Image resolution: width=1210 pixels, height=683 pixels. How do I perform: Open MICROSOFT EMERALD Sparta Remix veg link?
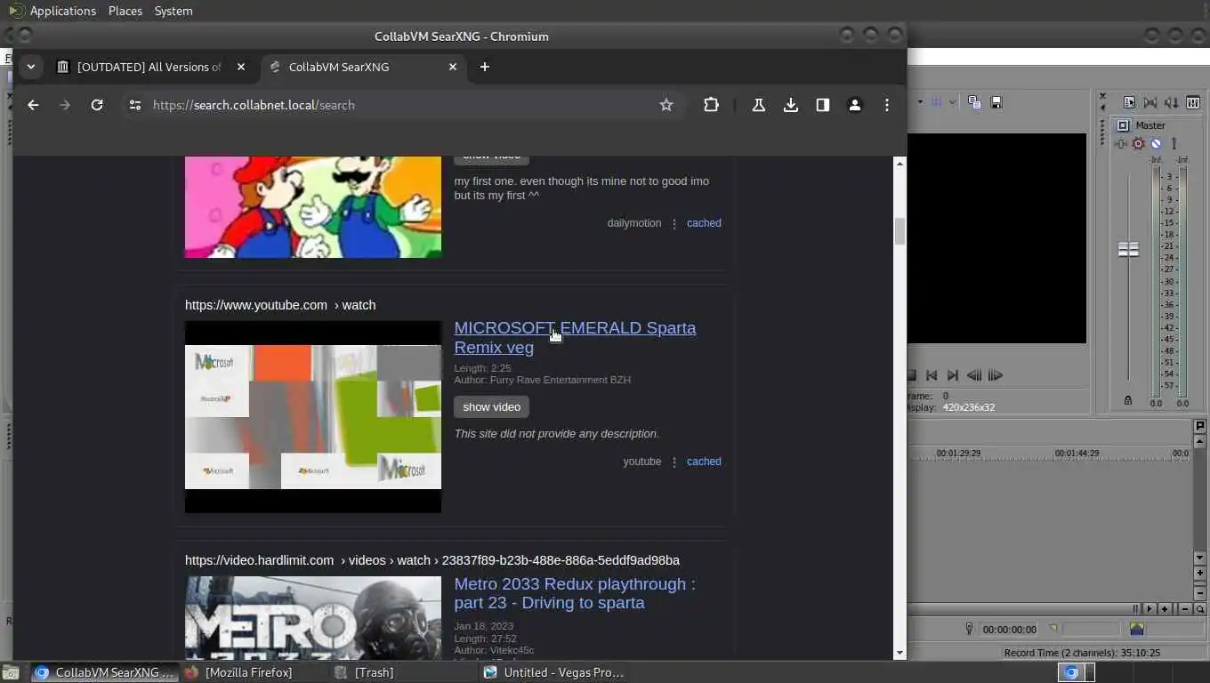[x=575, y=337]
